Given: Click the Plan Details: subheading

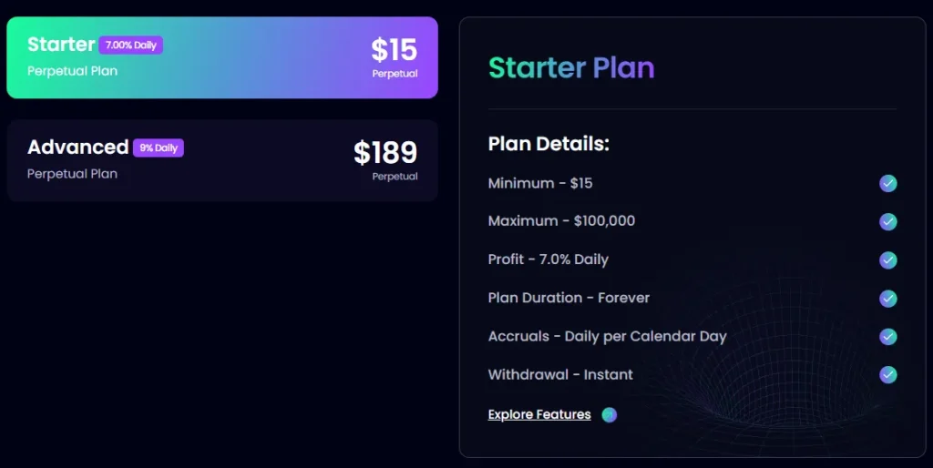Looking at the screenshot, I should click(549, 144).
